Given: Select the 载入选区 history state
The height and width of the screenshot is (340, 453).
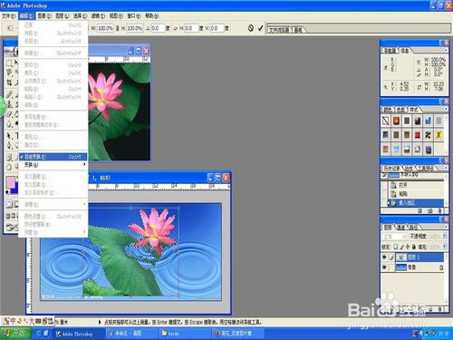Looking at the screenshot, I should (x=415, y=202).
